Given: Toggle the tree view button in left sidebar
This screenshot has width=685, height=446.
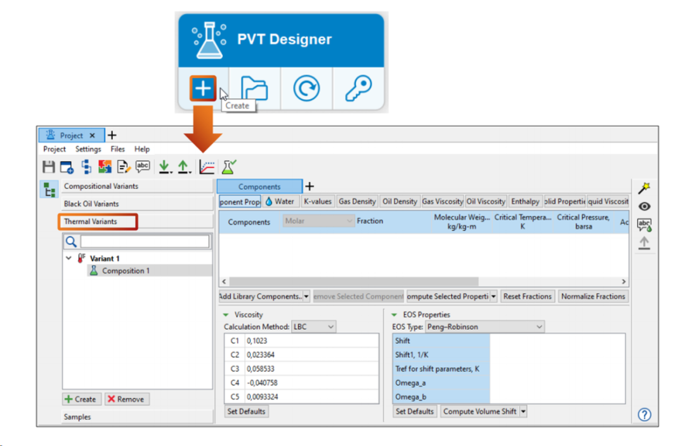Looking at the screenshot, I should [x=48, y=189].
